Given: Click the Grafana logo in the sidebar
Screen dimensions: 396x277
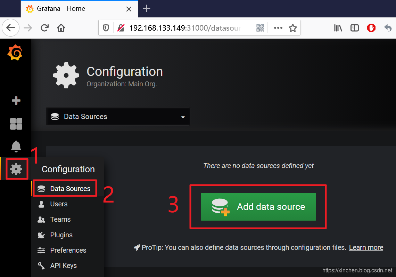Looking at the screenshot, I should pos(15,53).
